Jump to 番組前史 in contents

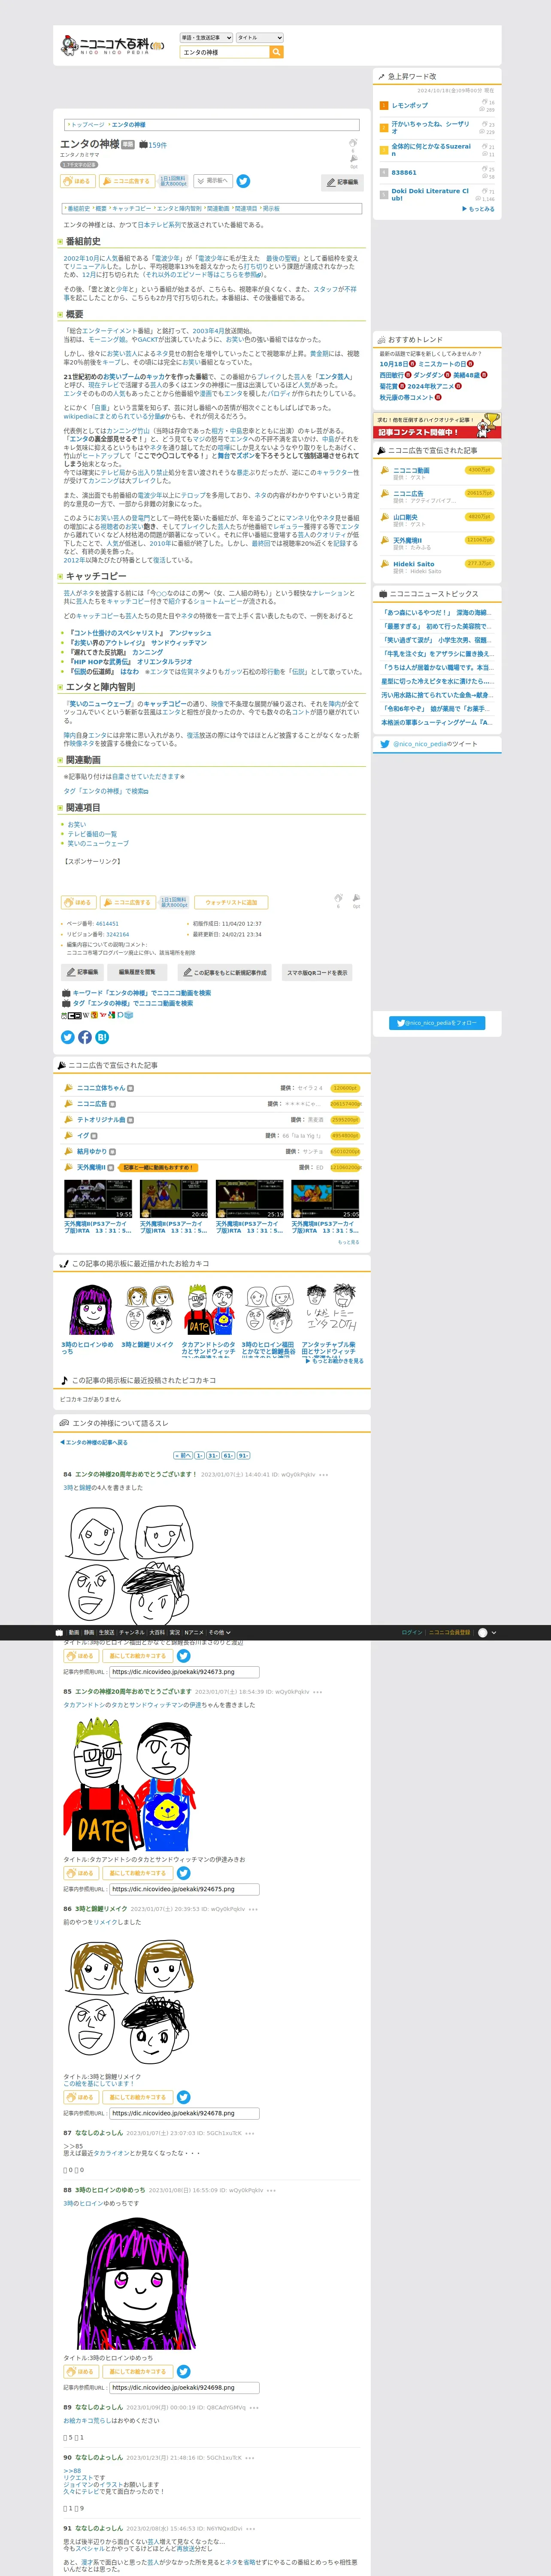point(78,209)
